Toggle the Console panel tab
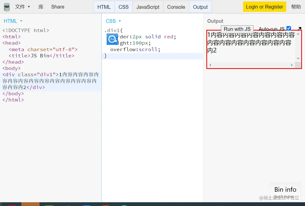The image size is (305, 206). click(x=176, y=7)
